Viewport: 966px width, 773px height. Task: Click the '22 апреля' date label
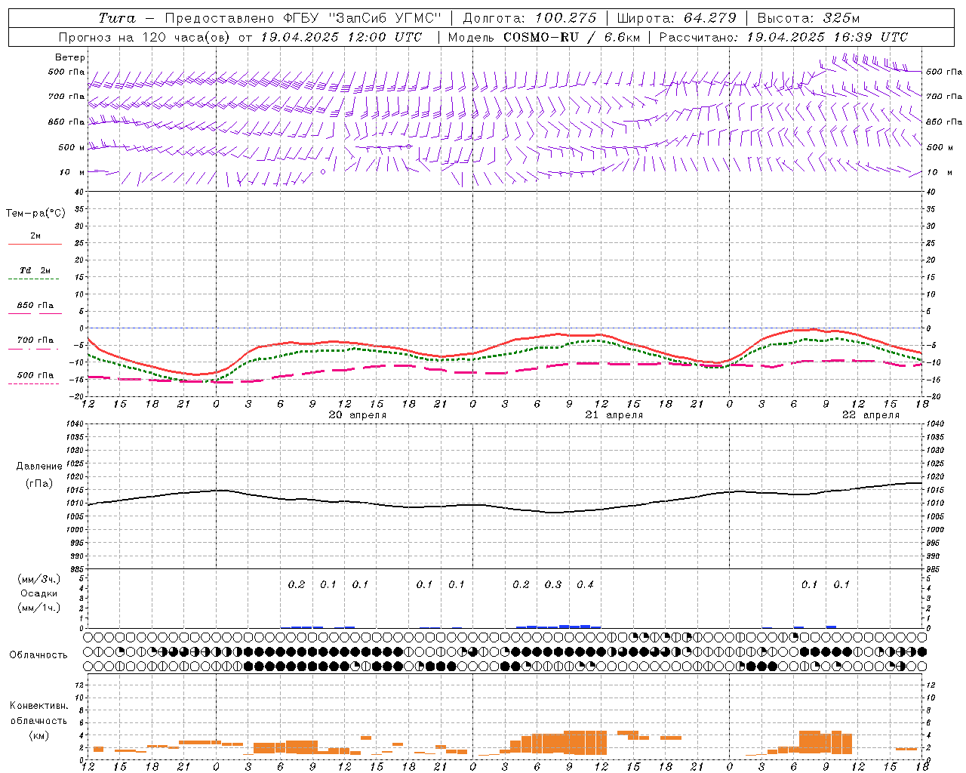point(871,415)
